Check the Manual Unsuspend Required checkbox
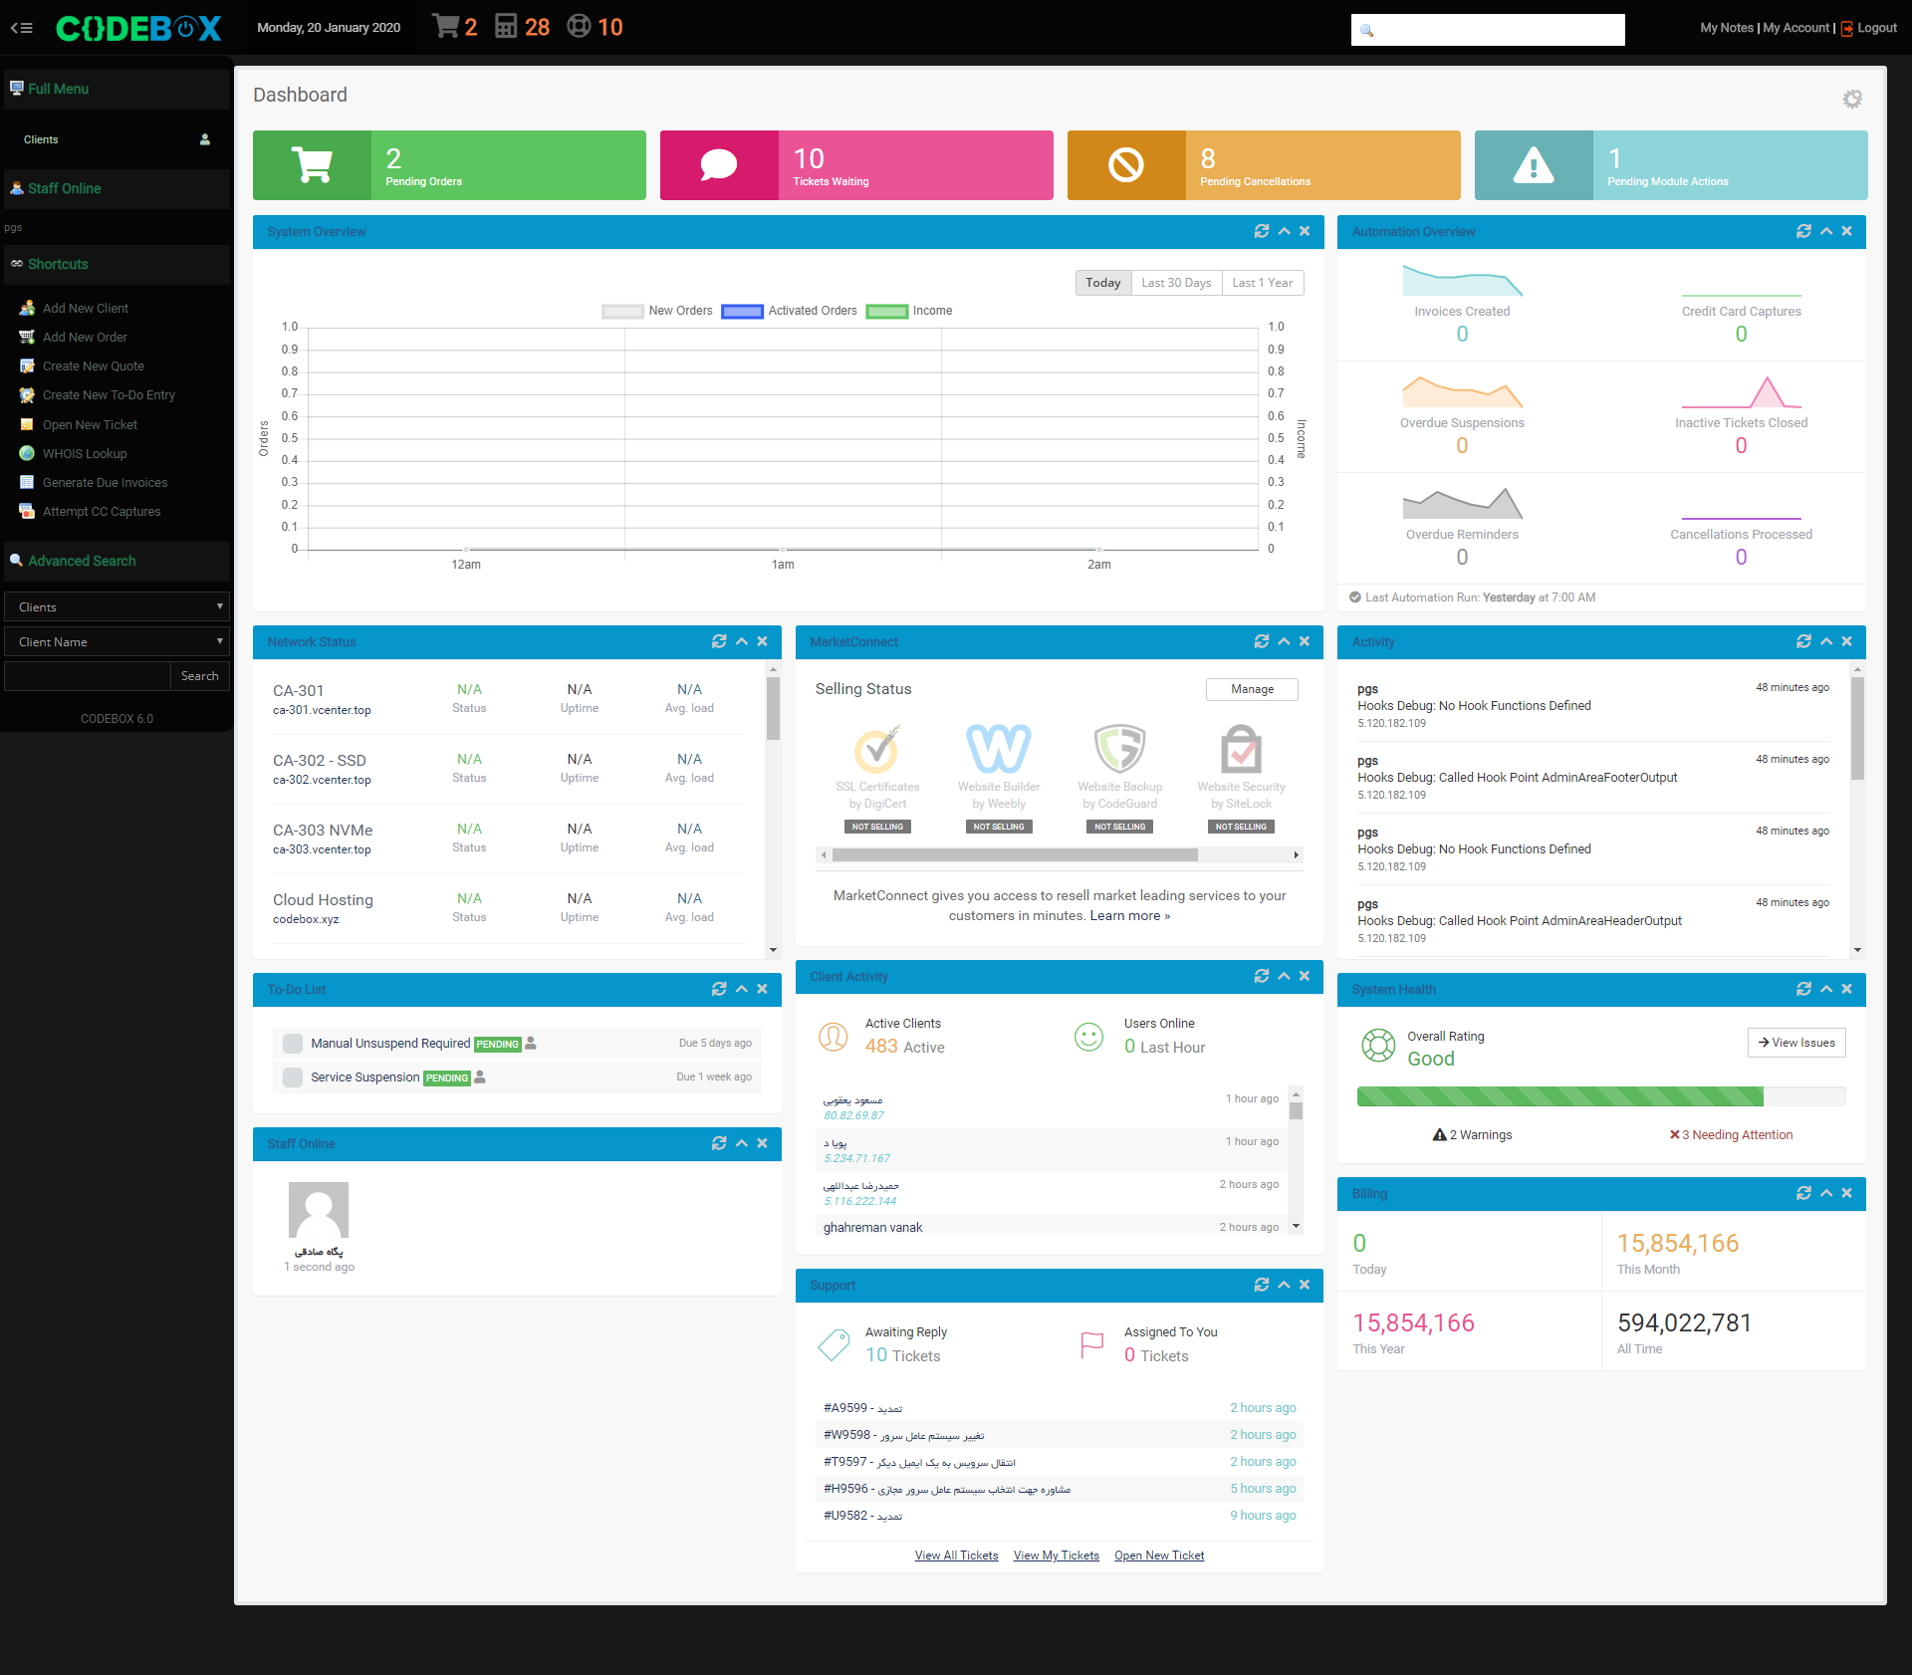The image size is (1912, 1675). [x=293, y=1044]
